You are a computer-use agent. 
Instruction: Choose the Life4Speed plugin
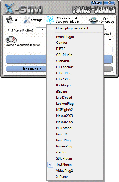click(x=75, y=98)
